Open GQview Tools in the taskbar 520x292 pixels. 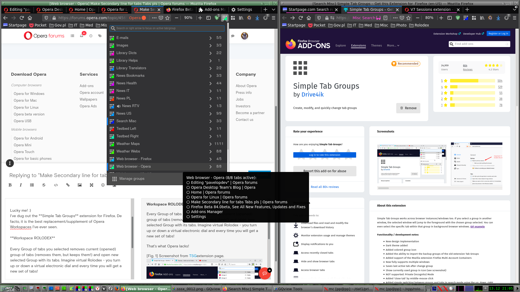(298, 289)
